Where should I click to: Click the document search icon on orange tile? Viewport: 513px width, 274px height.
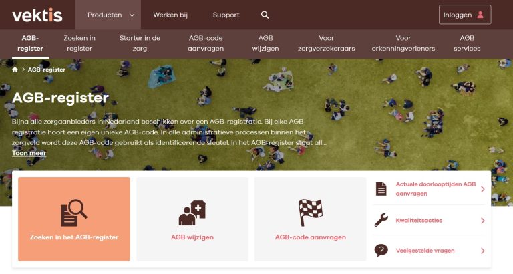click(x=74, y=213)
